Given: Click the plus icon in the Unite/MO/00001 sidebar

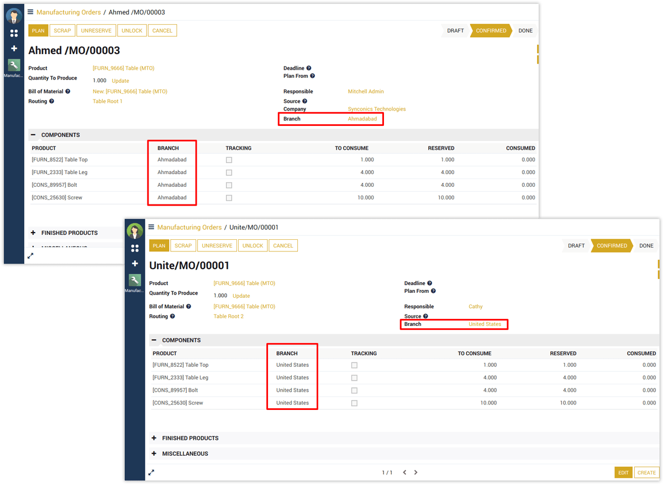Looking at the screenshot, I should point(135,264).
